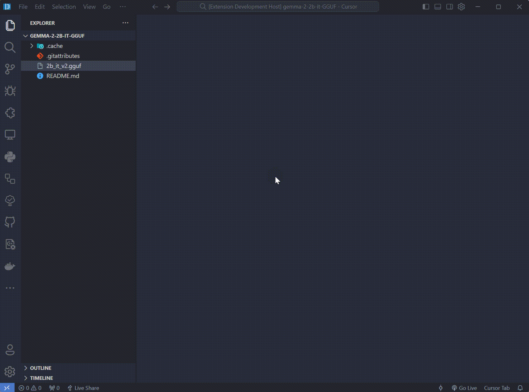529x392 pixels.
Task: Open the Extensions view
Action: click(10, 113)
